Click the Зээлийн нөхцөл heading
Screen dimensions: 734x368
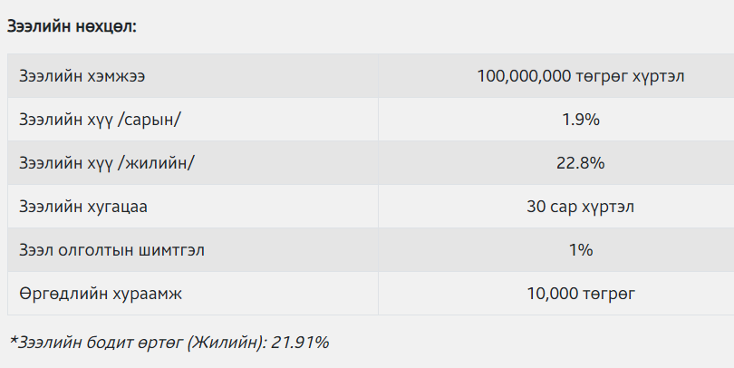(72, 26)
